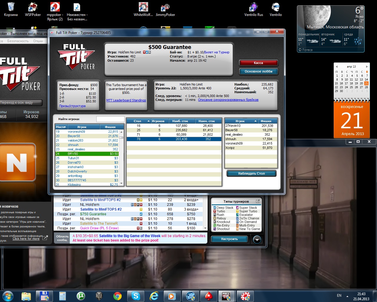This screenshot has height=302, width=377.
Task: Sort the seated players by Игрок column
Action: [241, 121]
